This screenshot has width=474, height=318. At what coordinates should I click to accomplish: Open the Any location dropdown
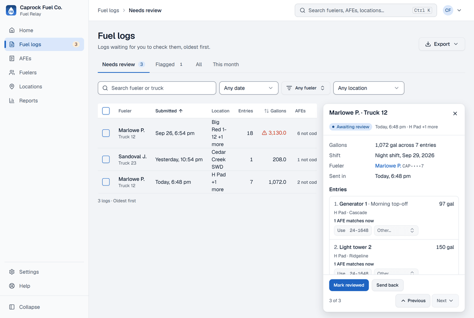coord(369,88)
